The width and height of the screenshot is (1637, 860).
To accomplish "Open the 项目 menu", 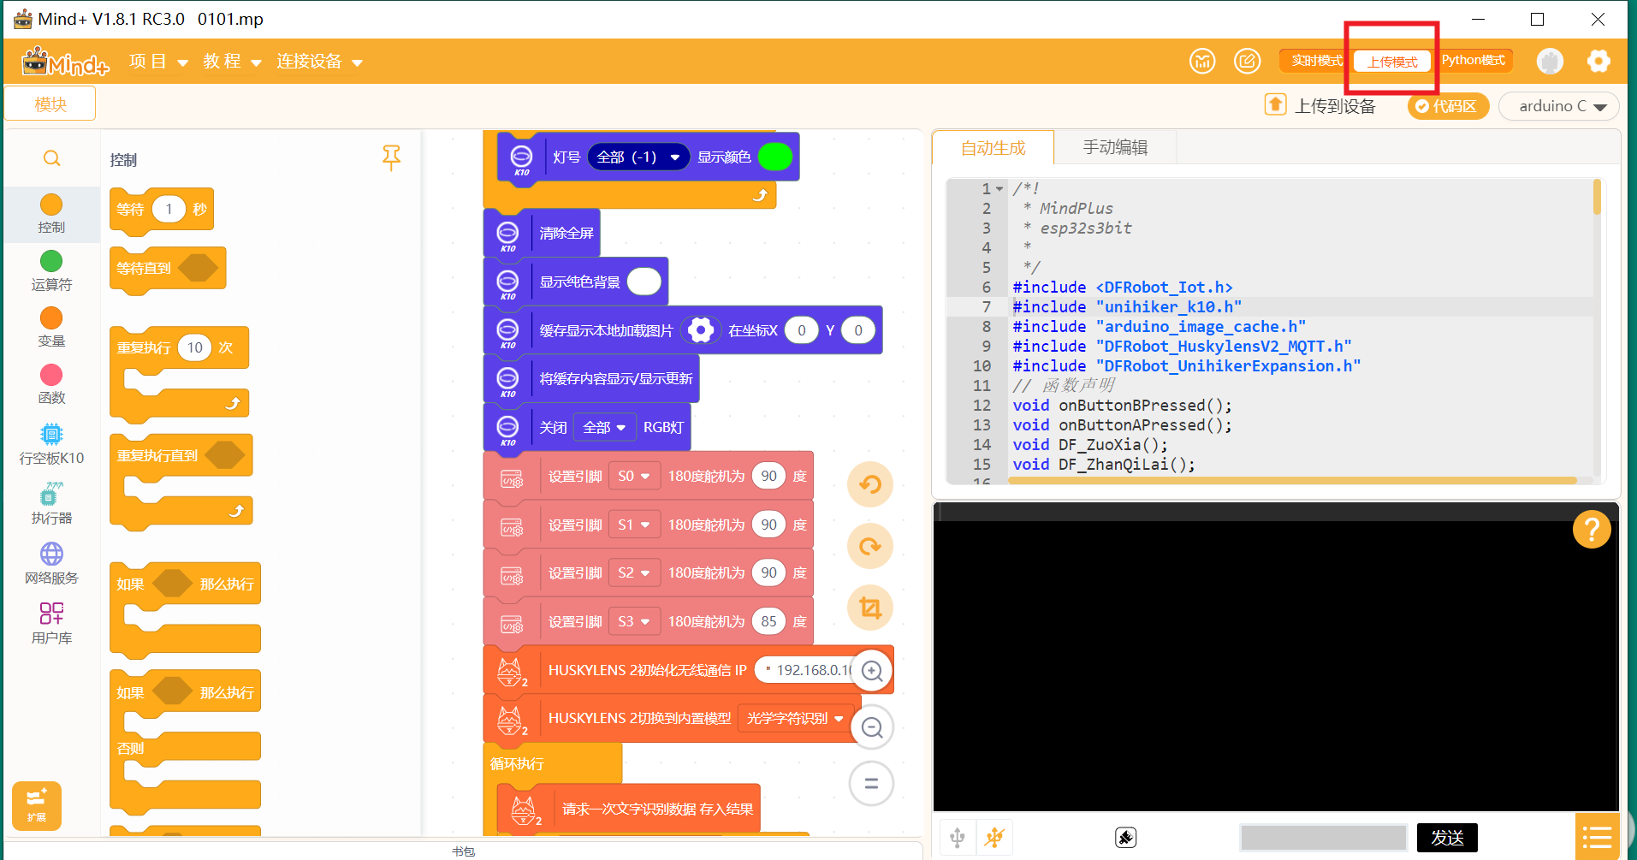I will coord(158,62).
